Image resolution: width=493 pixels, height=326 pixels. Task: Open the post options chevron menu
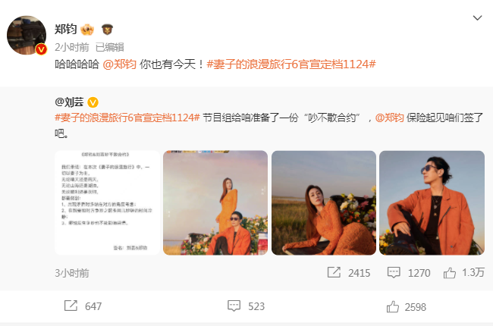pos(477,18)
